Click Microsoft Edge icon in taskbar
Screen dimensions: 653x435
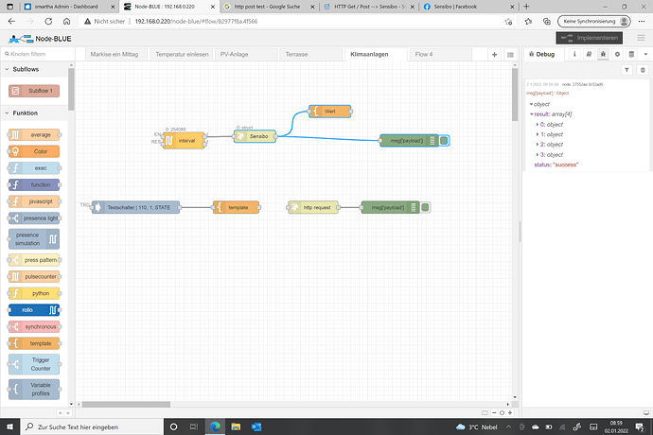coord(213,425)
